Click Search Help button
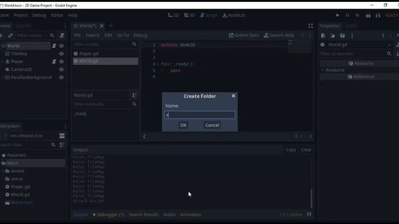Viewport: 399px width, 224px height. coord(279,35)
